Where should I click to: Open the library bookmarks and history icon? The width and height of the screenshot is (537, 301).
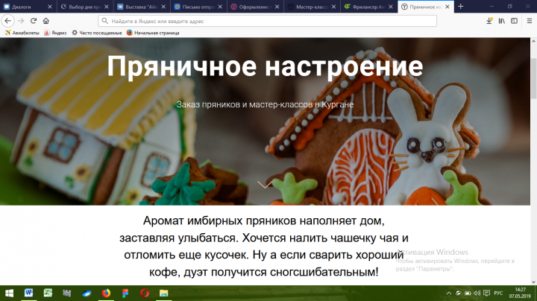coord(502,21)
